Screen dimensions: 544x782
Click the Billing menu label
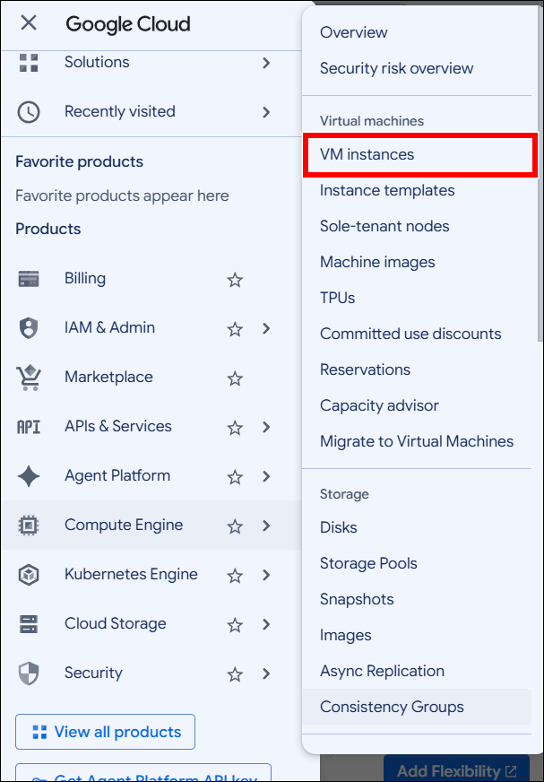85,278
